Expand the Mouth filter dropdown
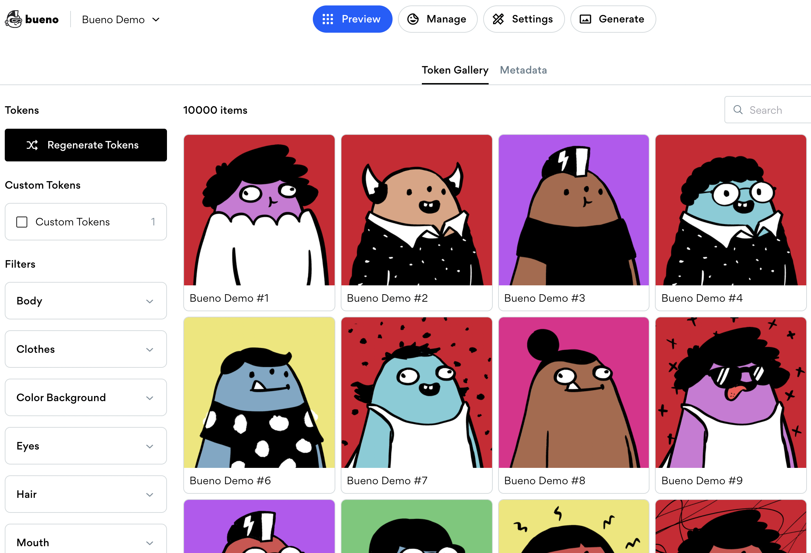This screenshot has height=553, width=811. (x=86, y=542)
